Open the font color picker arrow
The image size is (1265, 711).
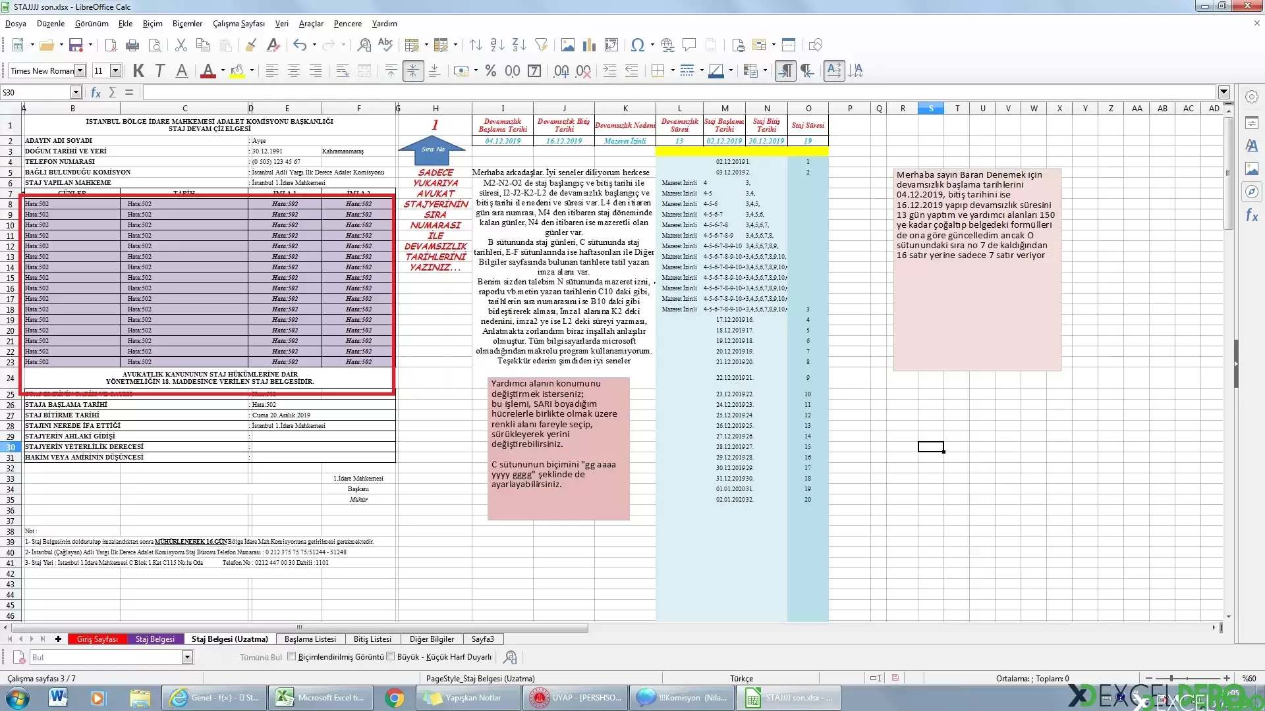point(223,70)
